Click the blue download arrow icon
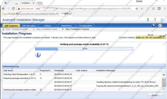 click(154, 26)
